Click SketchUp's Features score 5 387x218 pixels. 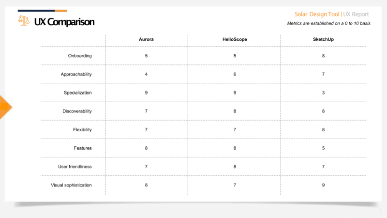tap(323, 148)
